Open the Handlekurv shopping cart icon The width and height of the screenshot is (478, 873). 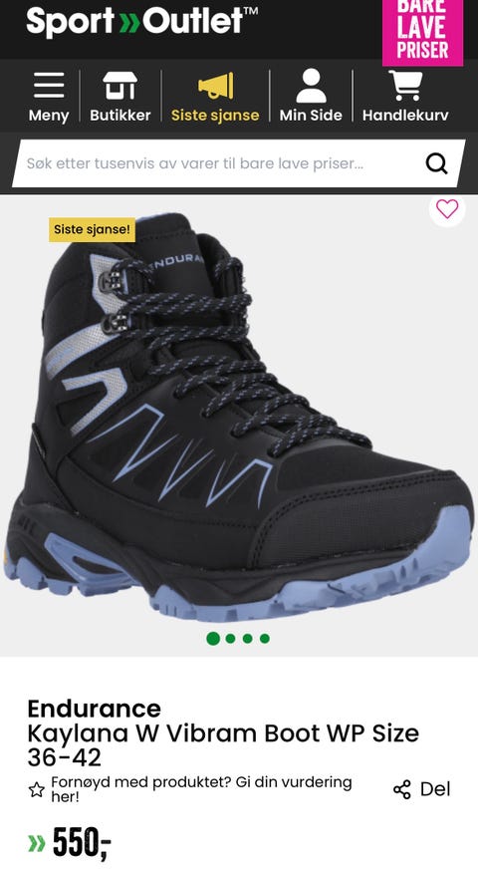[405, 85]
